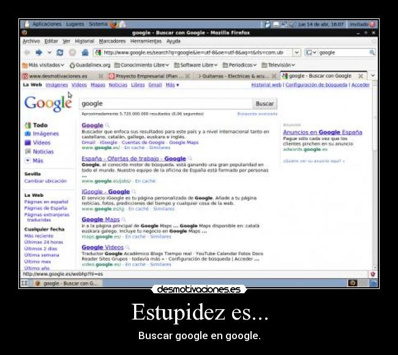
Task: Open the Google Maps search result
Action: click(101, 219)
